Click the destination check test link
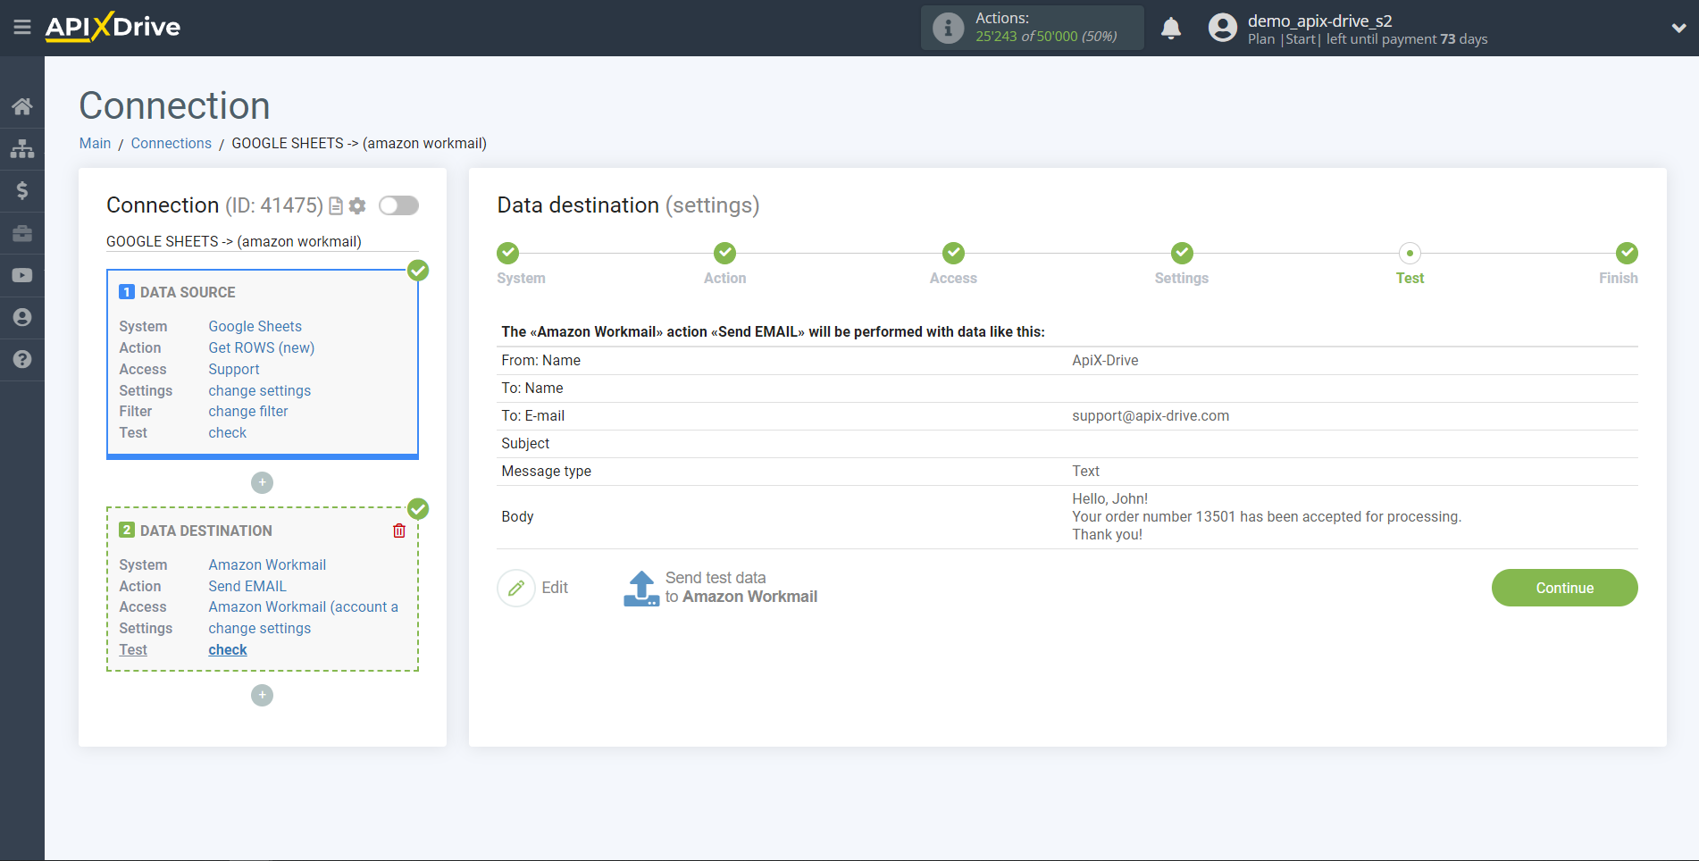The width and height of the screenshot is (1699, 861). (228, 649)
